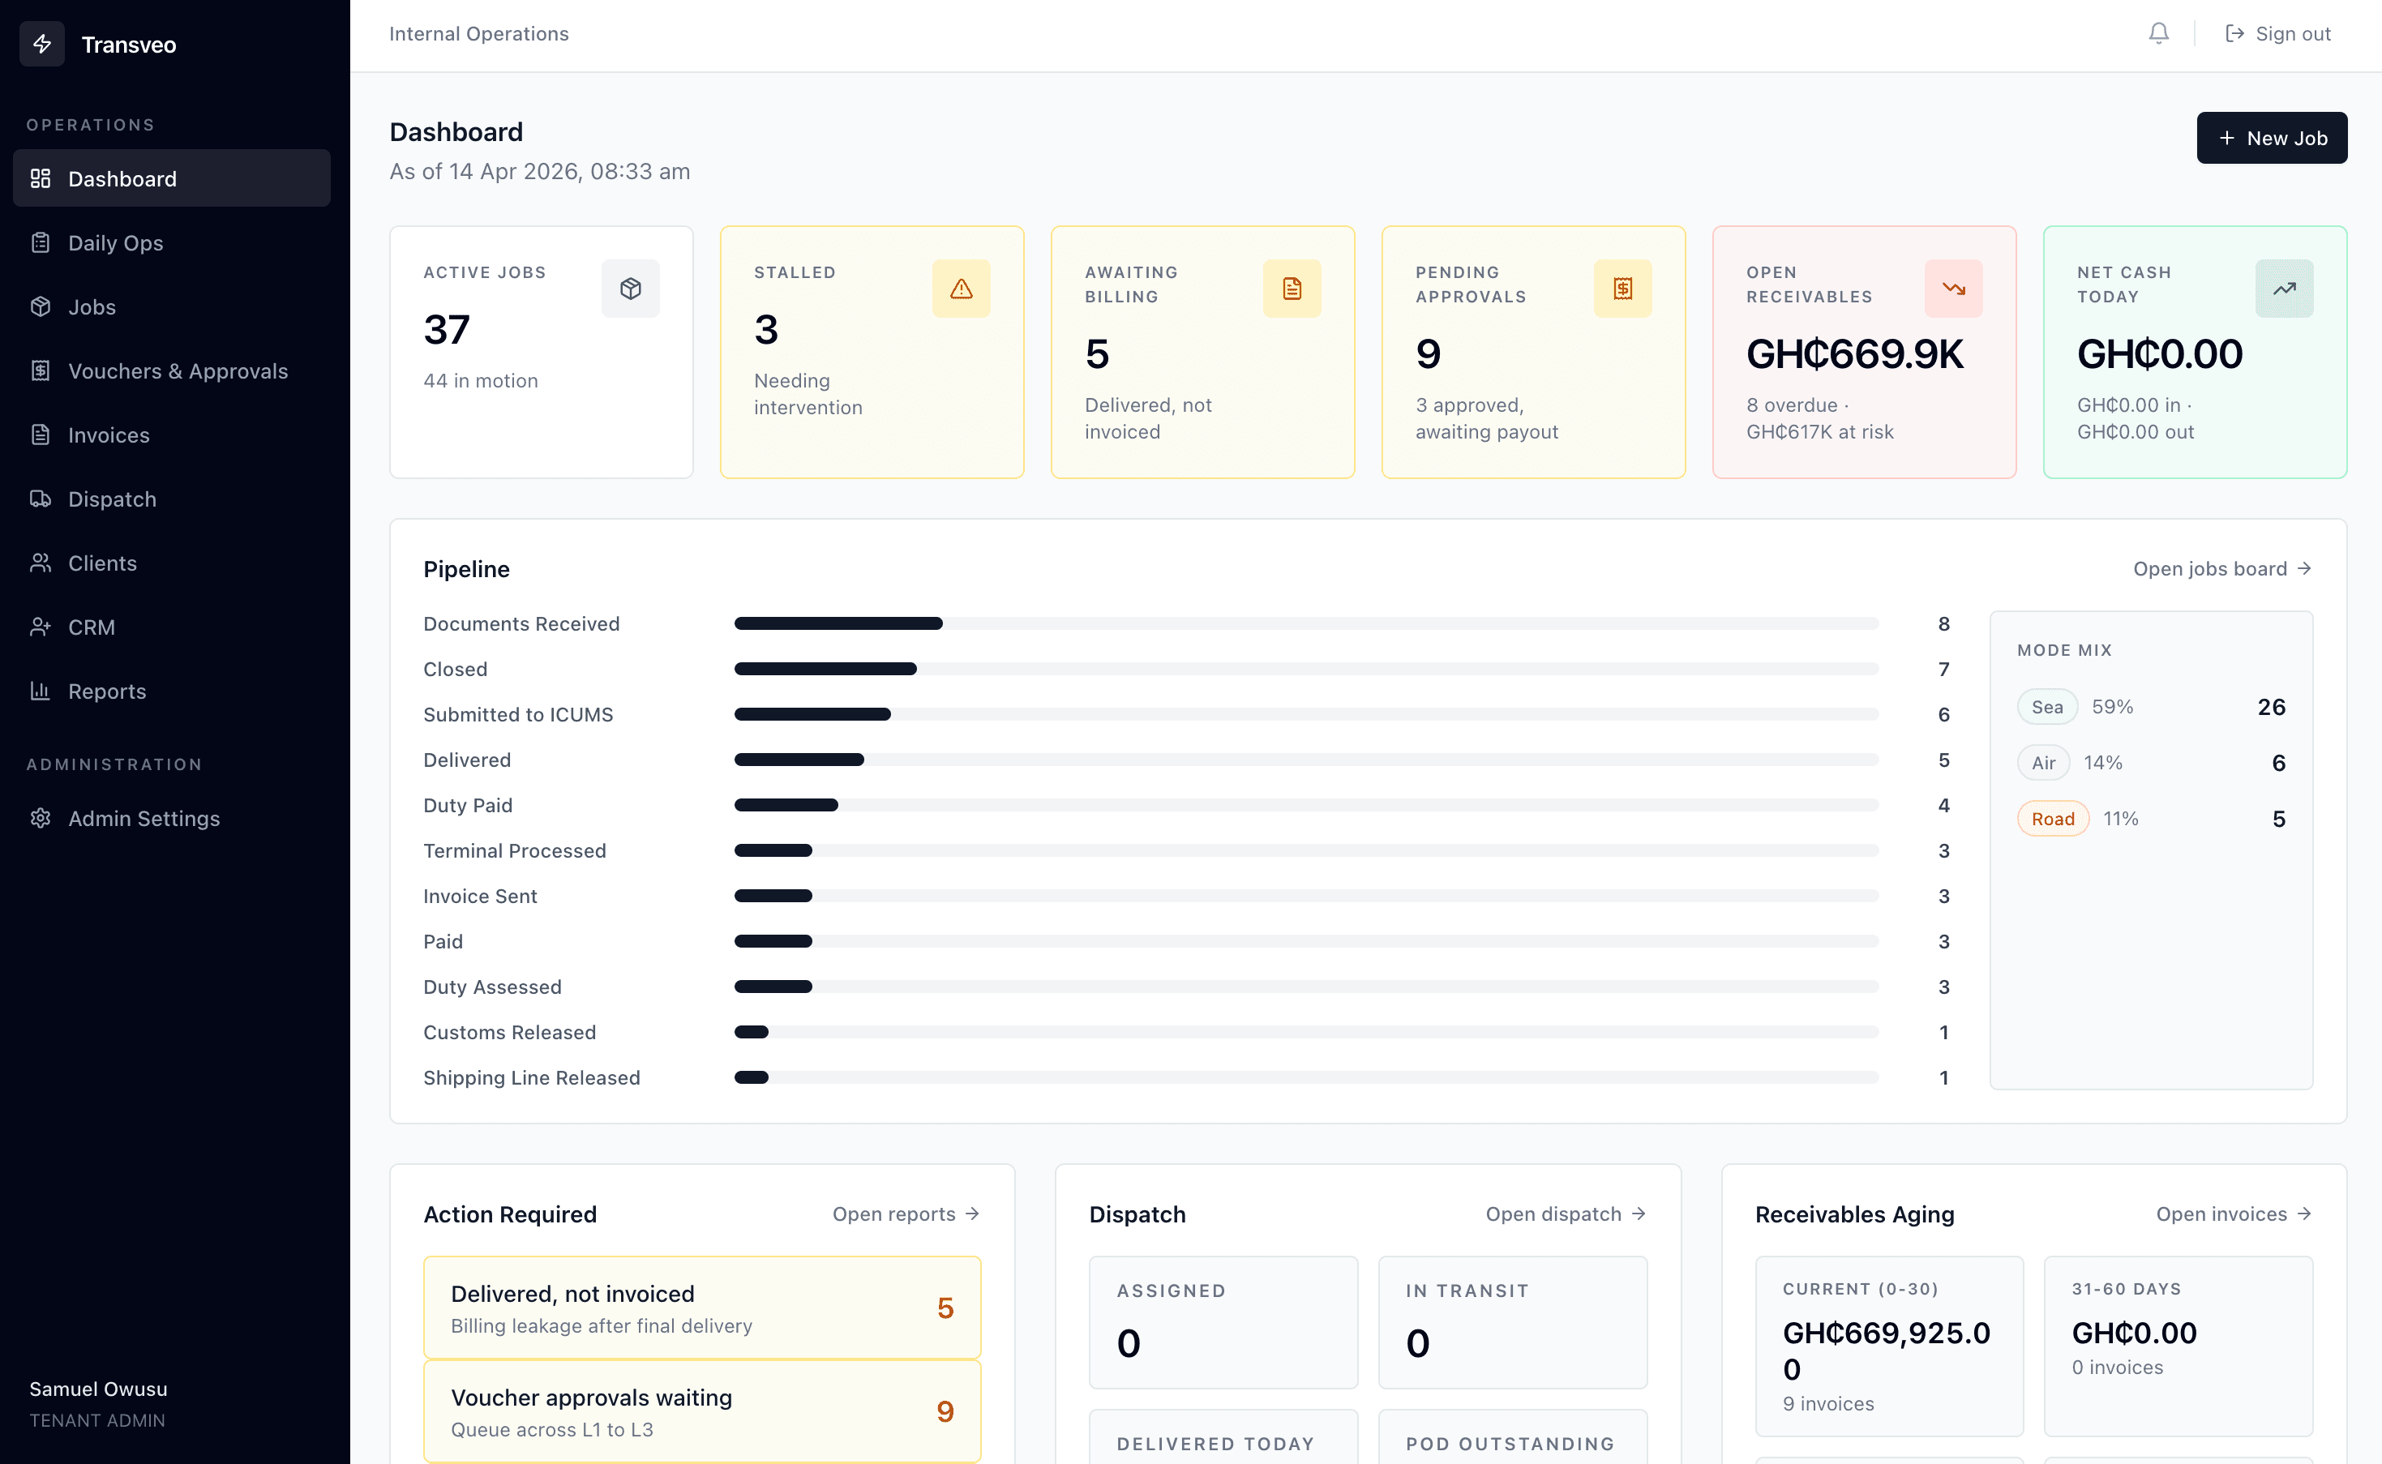
Task: Select CRM from sidebar
Action: point(171,627)
